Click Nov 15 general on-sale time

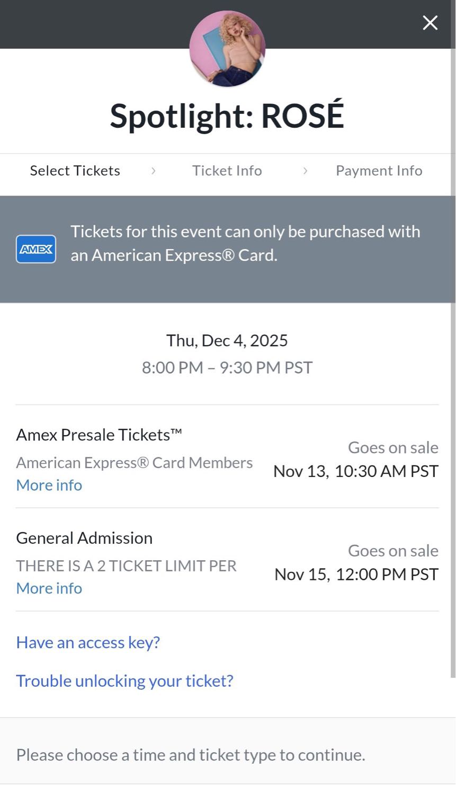pyautogui.click(x=356, y=575)
